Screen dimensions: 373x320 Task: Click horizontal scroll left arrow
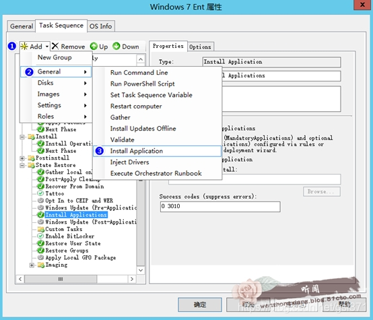pyautogui.click(x=20, y=279)
